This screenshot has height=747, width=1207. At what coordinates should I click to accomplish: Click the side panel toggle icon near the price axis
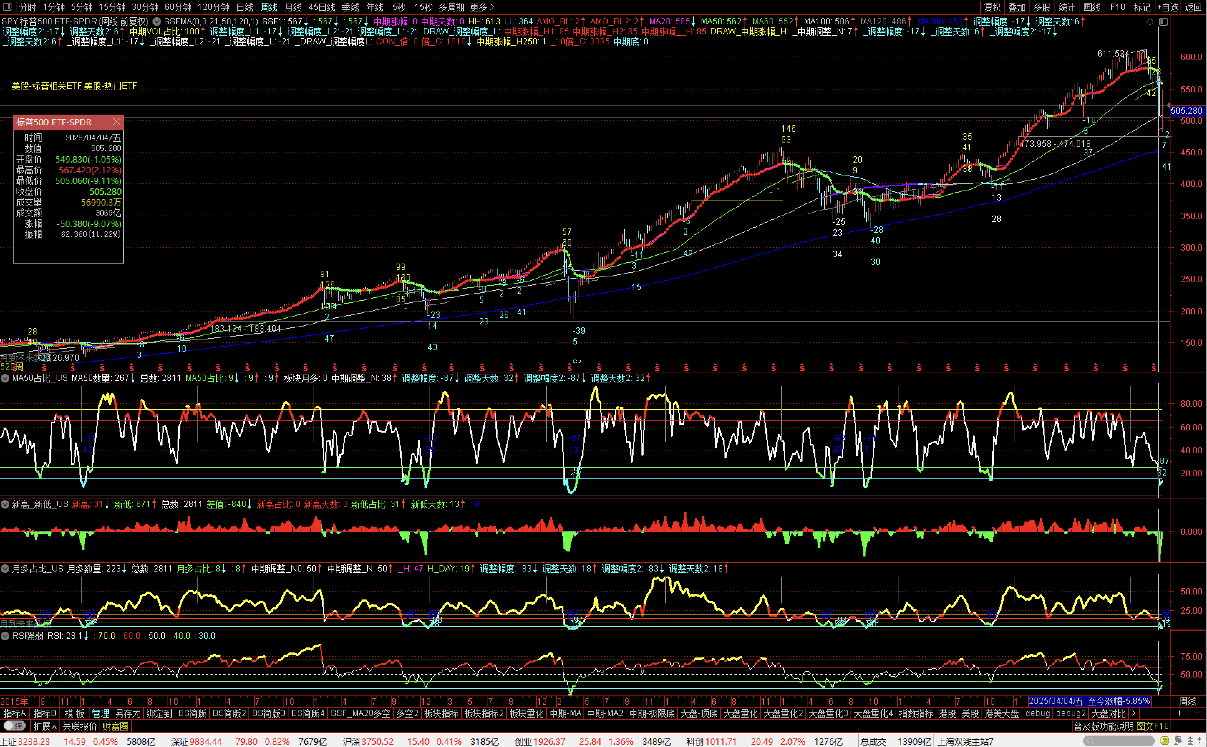tap(1163, 22)
